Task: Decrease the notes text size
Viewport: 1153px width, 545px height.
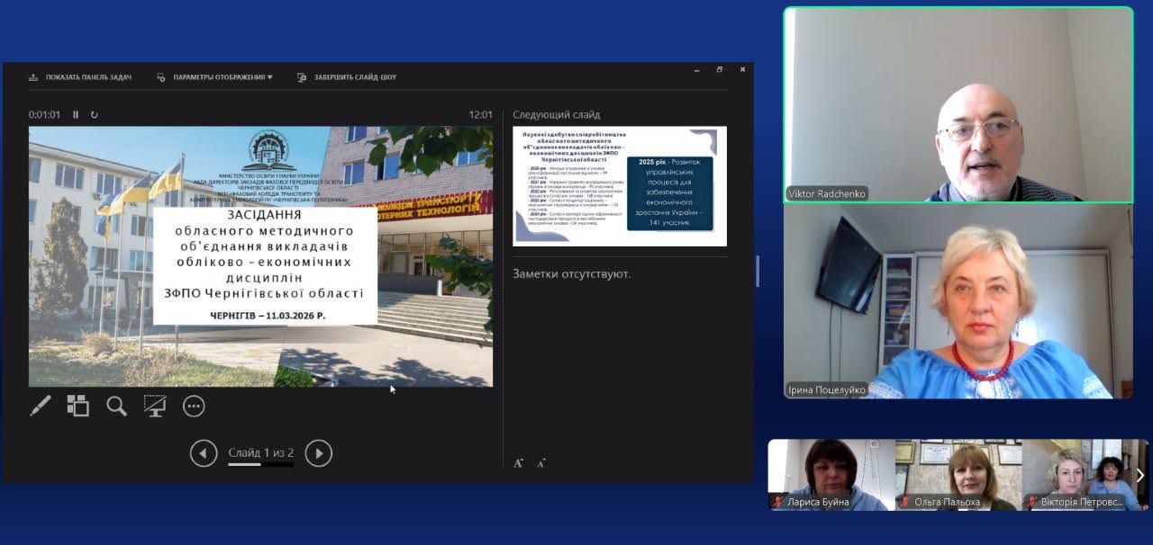Action: tap(541, 463)
